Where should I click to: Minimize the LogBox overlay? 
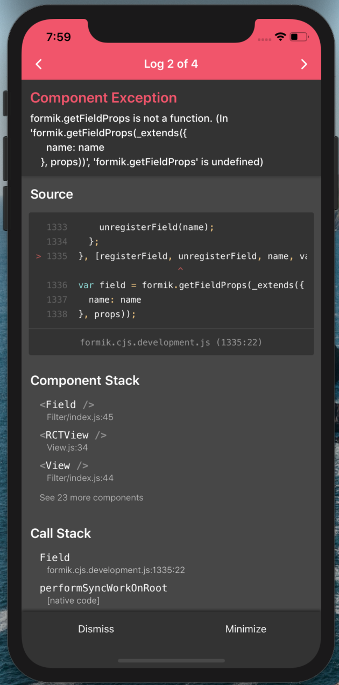coord(245,628)
